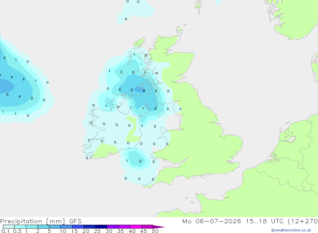Click the 'Mo 06-07-2026 15..18 UTC' timestamp text
318x233 pixels.
(x=233, y=221)
